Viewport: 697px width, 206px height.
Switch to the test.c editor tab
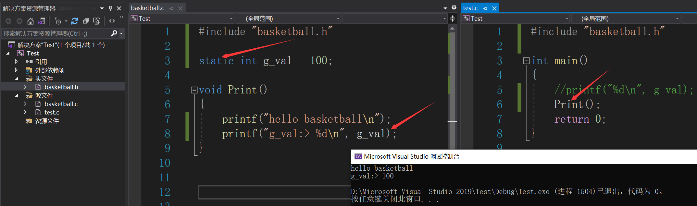[x=470, y=8]
